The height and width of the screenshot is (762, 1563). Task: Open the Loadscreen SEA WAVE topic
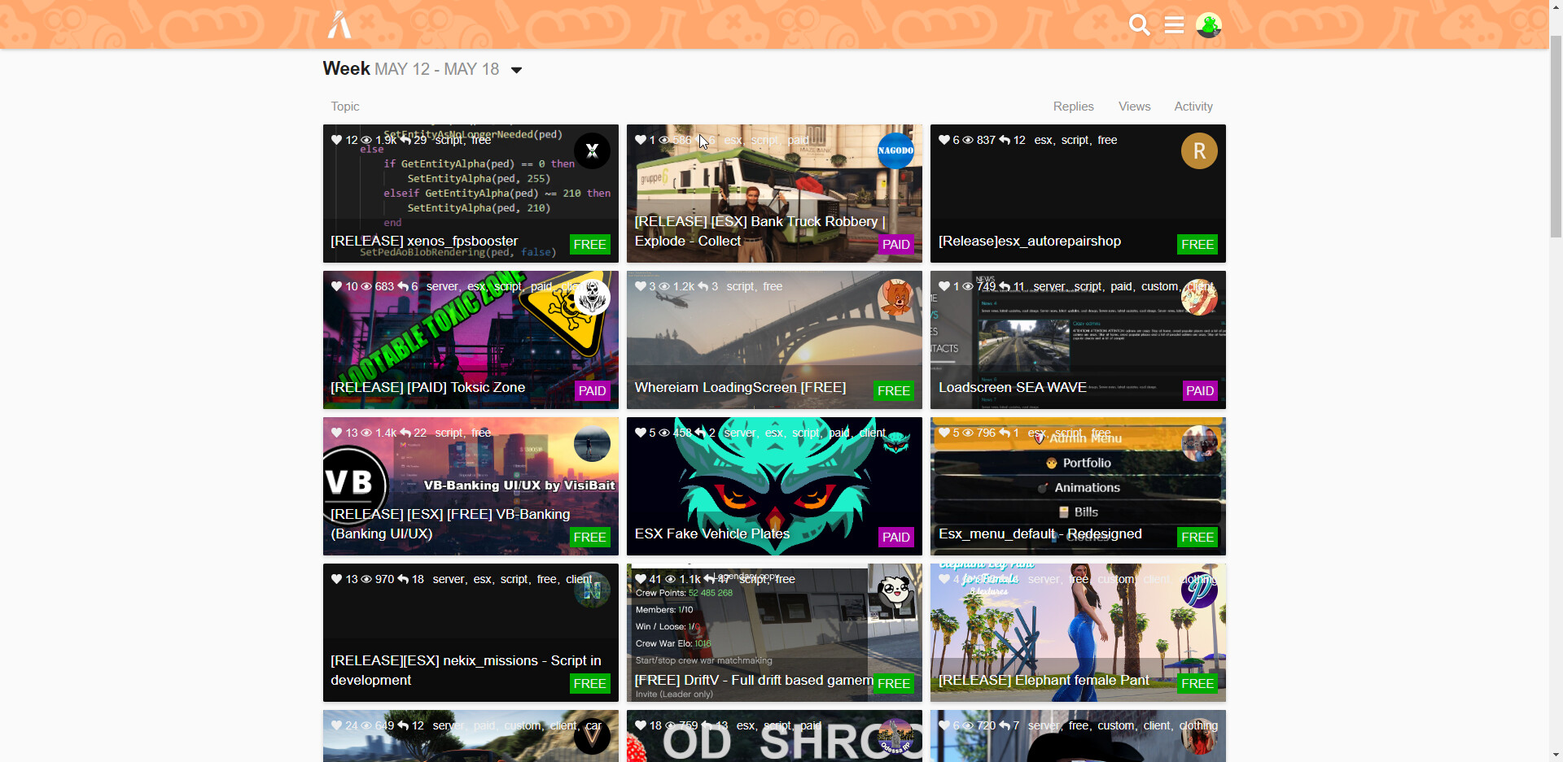1012,387
